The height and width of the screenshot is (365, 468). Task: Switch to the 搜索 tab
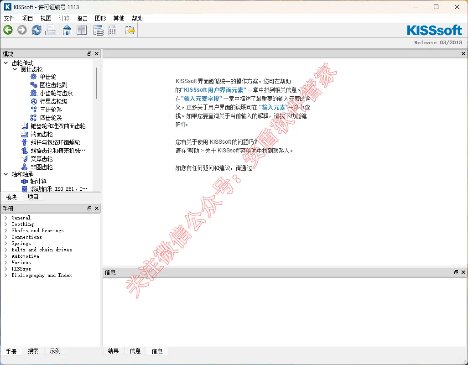tap(33, 351)
